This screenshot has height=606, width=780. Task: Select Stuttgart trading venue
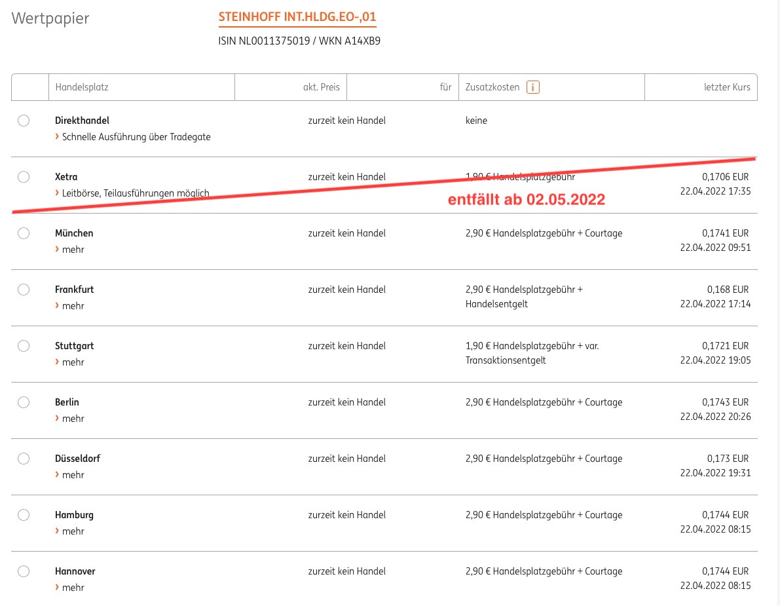24,346
